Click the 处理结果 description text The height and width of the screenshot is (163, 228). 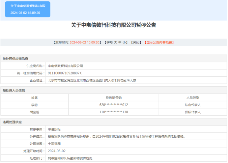pos(116,136)
